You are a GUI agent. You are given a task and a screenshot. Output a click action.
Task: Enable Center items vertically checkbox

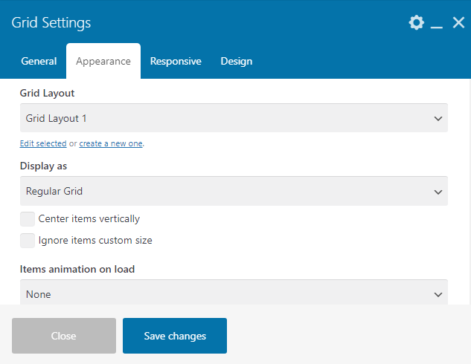28,219
